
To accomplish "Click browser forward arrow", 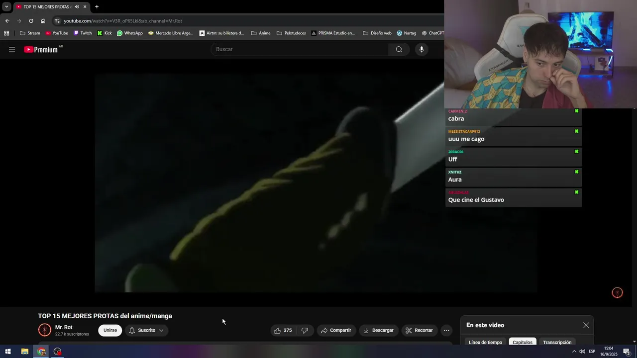I will pos(19,21).
